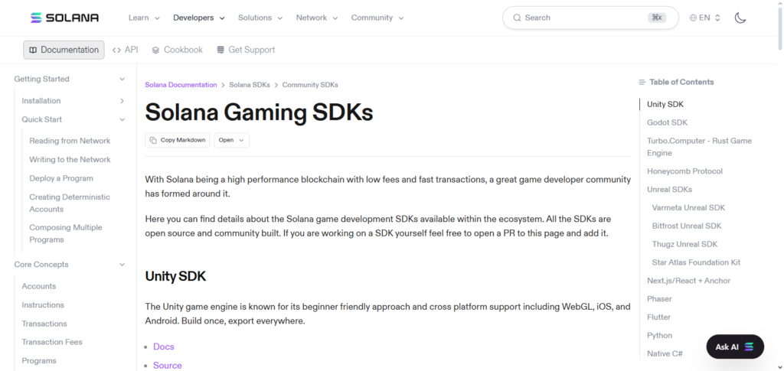Go to Solana Documentation breadcrumb
This screenshot has height=371, width=784.
pos(181,85)
